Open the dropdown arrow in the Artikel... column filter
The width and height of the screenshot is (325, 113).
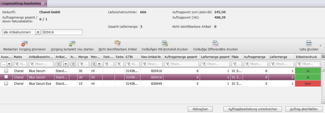coord(66,64)
